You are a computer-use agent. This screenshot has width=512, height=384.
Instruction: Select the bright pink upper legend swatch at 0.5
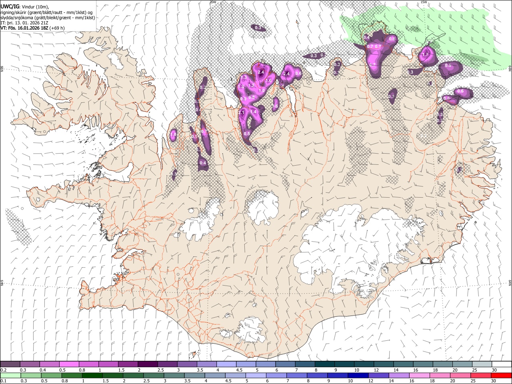tap(69, 364)
